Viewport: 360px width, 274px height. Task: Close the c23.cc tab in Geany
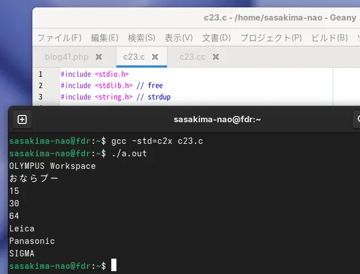click(216, 57)
